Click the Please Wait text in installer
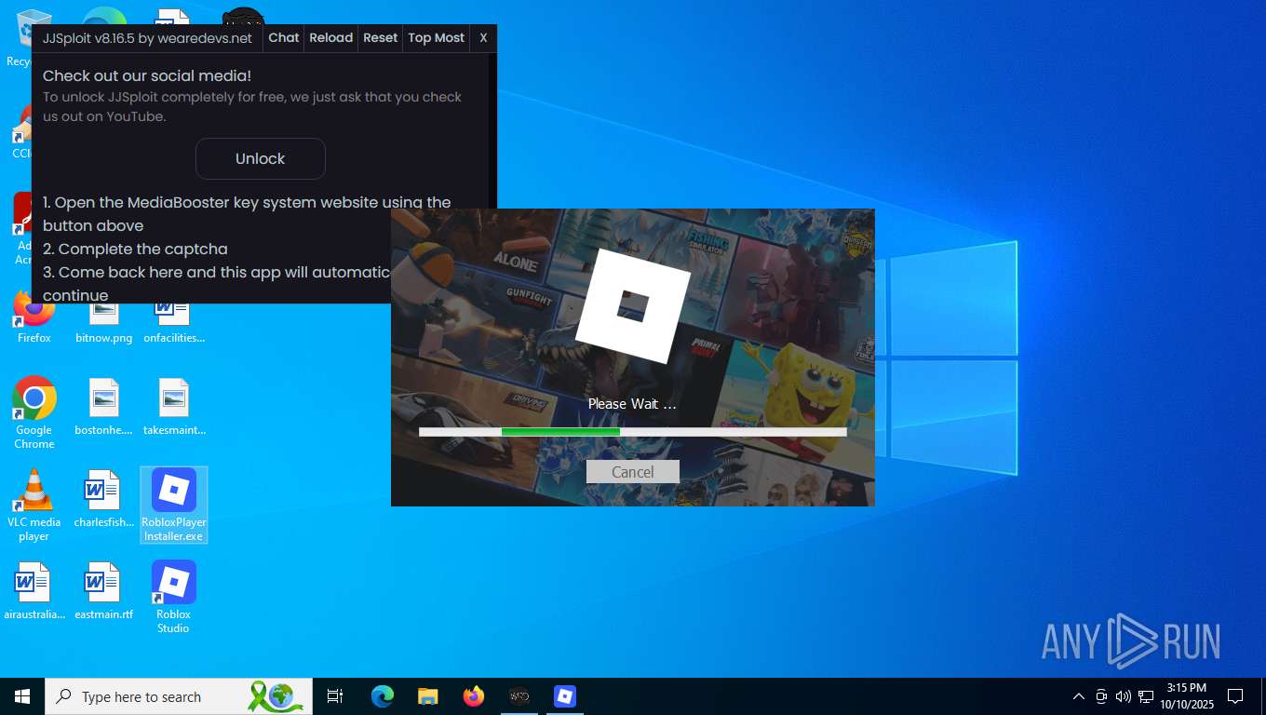Viewport: 1266px width, 715px height. coord(632,404)
